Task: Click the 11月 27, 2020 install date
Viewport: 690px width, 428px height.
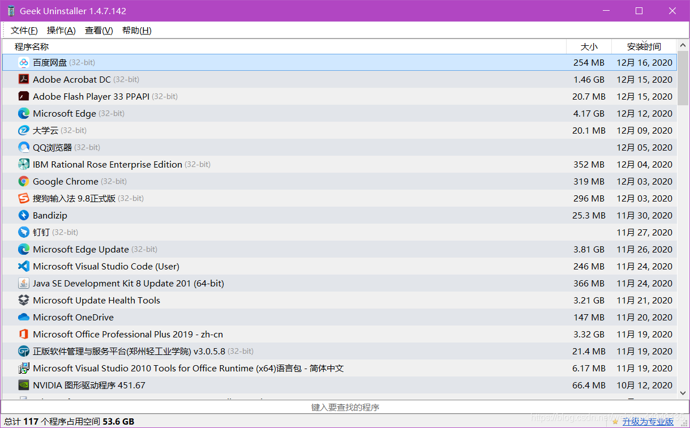Action: coord(644,232)
